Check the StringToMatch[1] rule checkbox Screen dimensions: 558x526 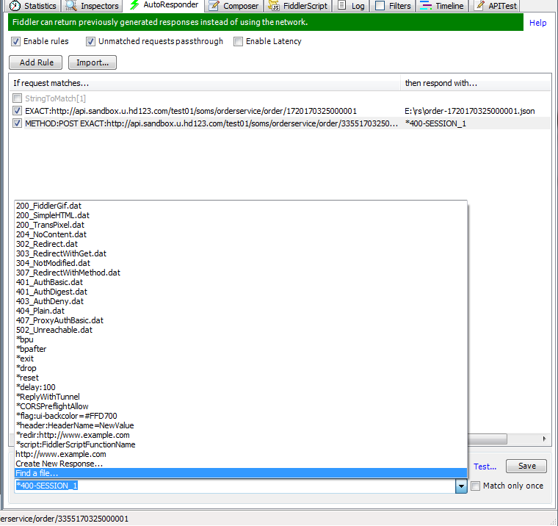17,98
